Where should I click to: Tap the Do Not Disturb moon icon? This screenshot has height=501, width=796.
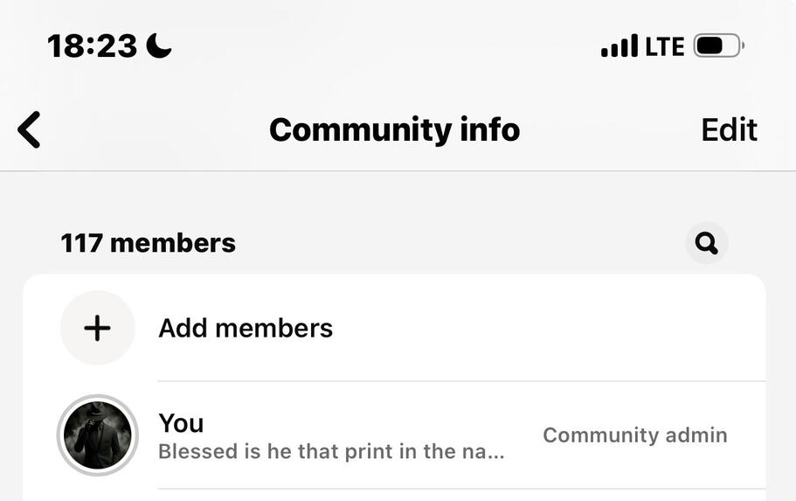(159, 45)
